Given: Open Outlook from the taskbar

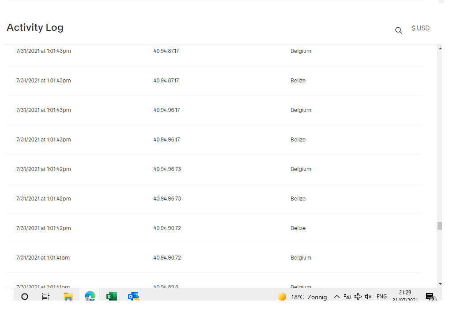Looking at the screenshot, I should [x=133, y=296].
